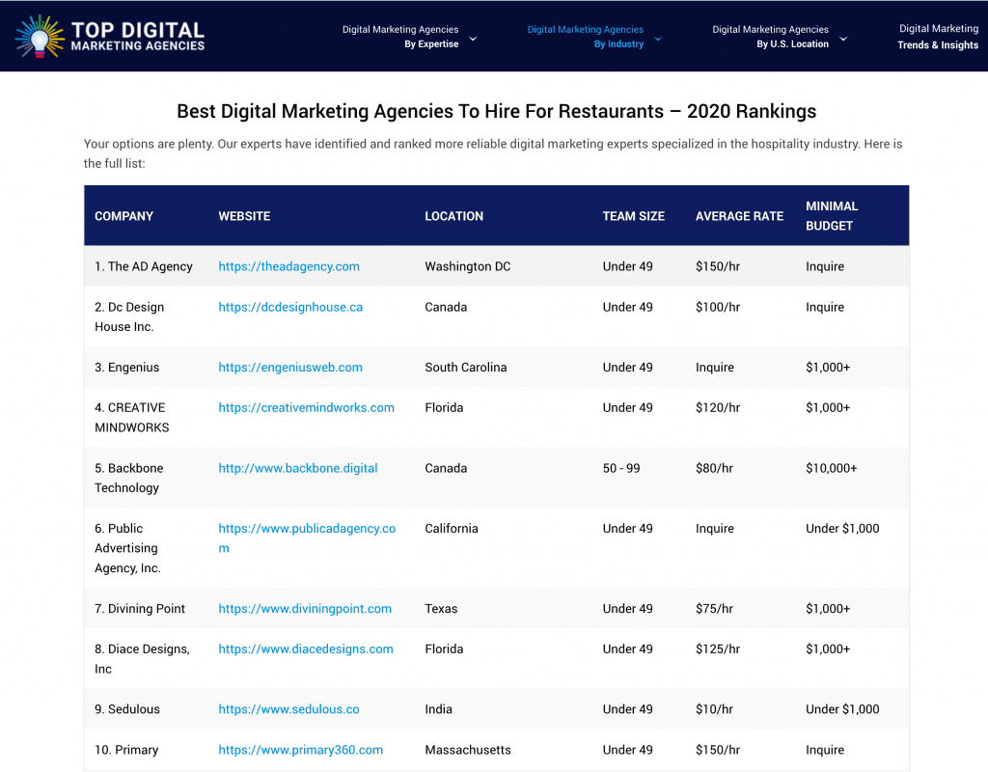
Task: Click the COMPANY column header
Action: pyautogui.click(x=123, y=216)
